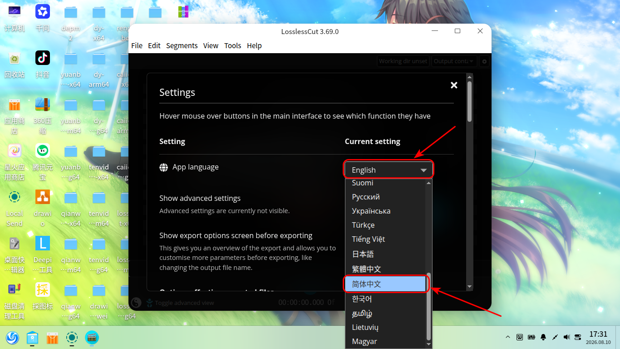The width and height of the screenshot is (620, 349).
Task: Select 繁體中文 language option
Action: click(386, 269)
